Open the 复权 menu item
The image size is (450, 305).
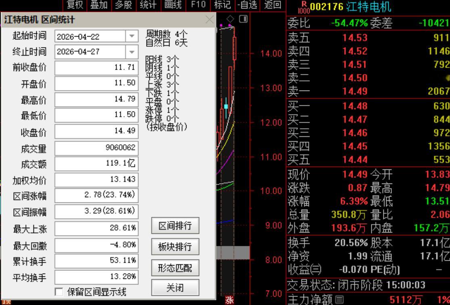75,4
